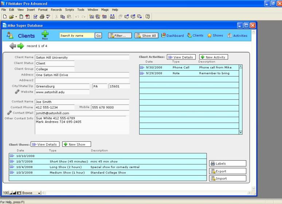Open the Records menu
The height and width of the screenshot is (204, 282).
pos(56,10)
